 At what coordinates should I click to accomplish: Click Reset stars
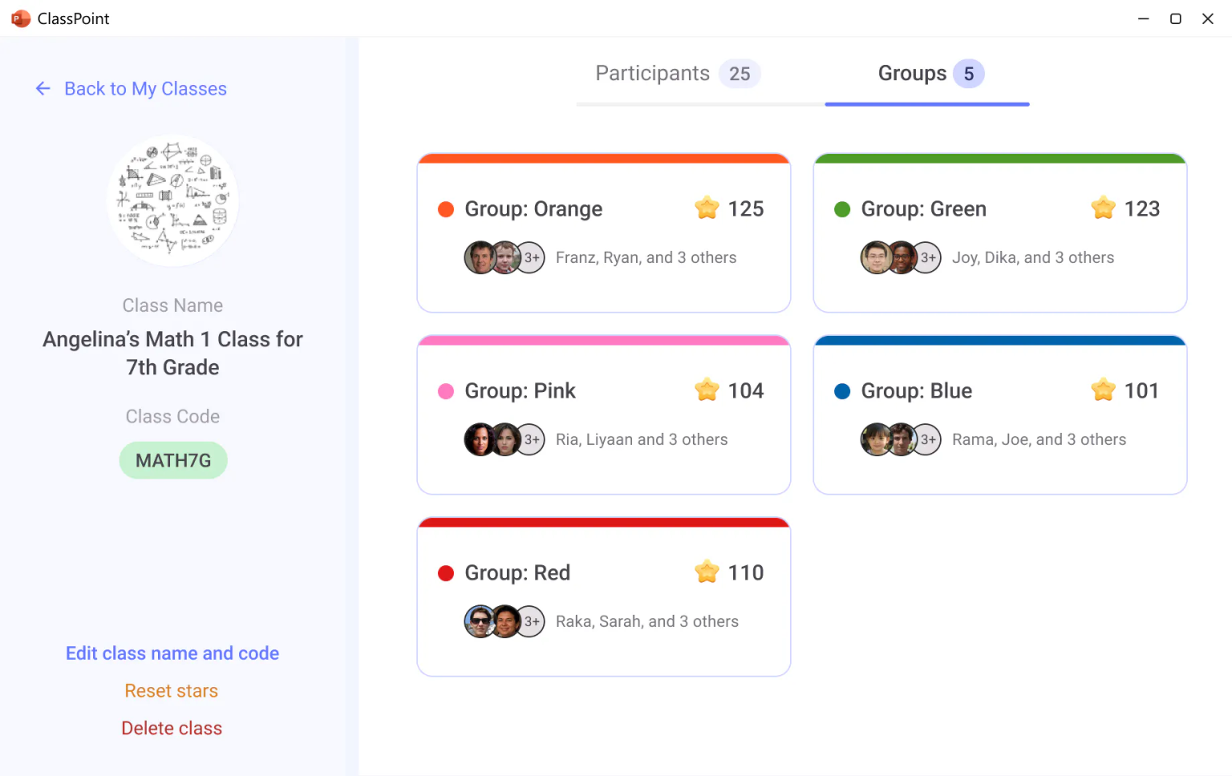[172, 690]
